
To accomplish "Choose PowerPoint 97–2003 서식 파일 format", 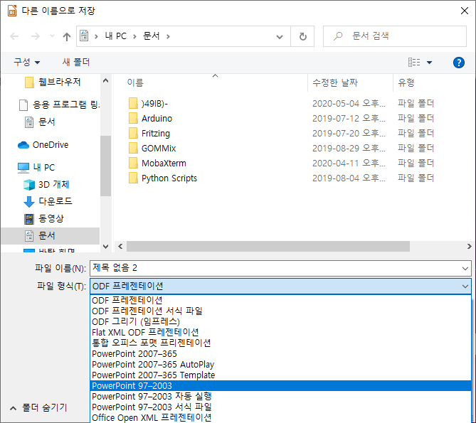I will 280,407.
